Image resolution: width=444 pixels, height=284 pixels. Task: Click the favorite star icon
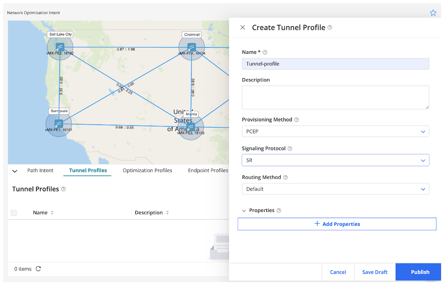433,13
